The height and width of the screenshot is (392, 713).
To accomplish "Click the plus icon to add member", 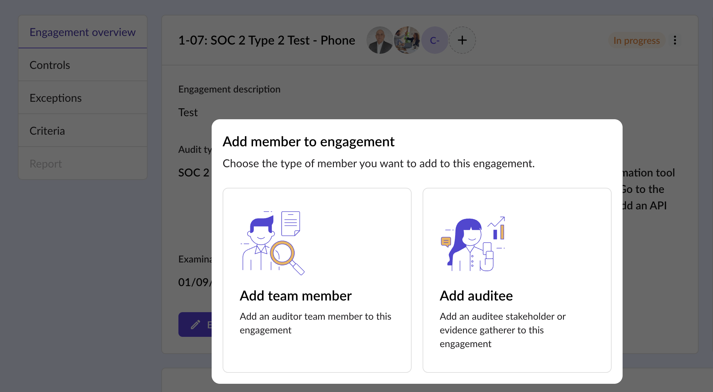I will pos(462,40).
